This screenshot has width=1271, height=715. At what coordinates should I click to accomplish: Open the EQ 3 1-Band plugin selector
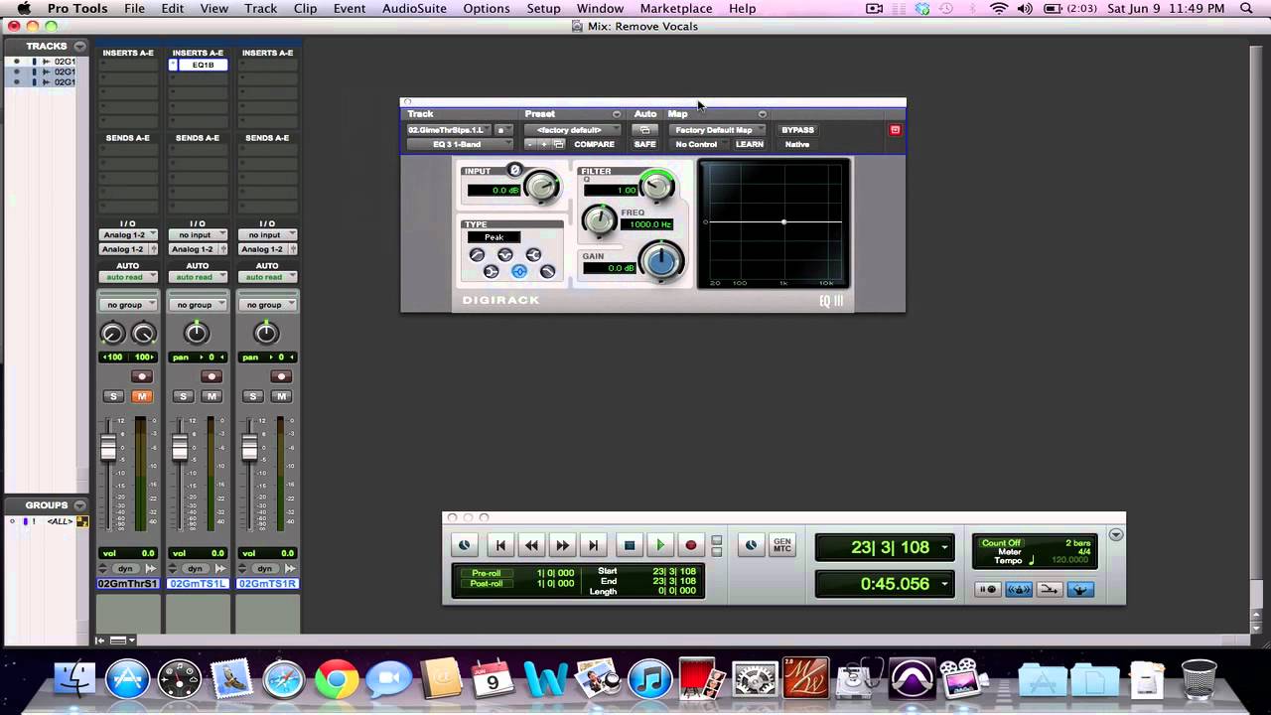(x=460, y=144)
